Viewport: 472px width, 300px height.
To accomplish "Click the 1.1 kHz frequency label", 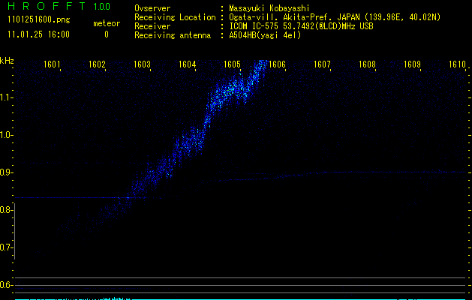I will click(7, 97).
